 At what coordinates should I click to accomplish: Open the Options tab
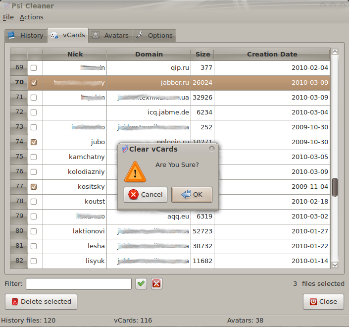154,35
